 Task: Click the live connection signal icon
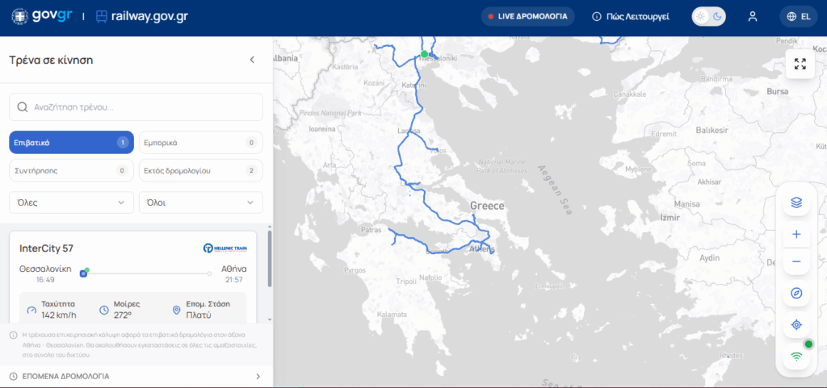pos(796,356)
